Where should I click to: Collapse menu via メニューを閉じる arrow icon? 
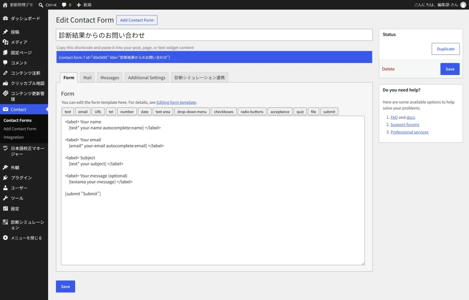(5, 238)
